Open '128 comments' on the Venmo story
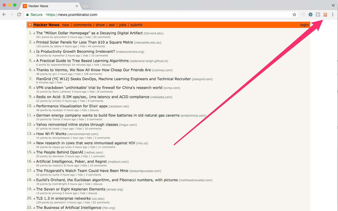The image size is (338, 211). pos(93,74)
